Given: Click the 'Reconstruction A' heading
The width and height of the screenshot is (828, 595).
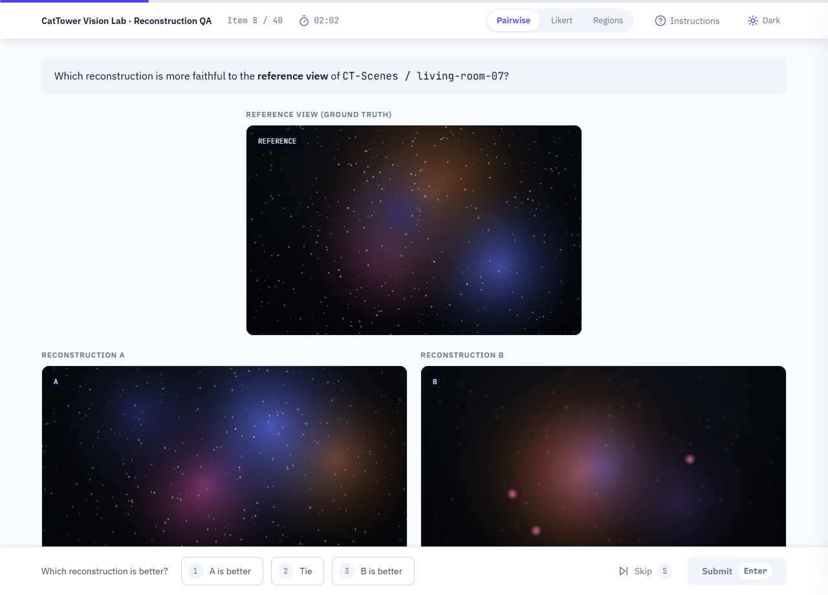Looking at the screenshot, I should (83, 355).
